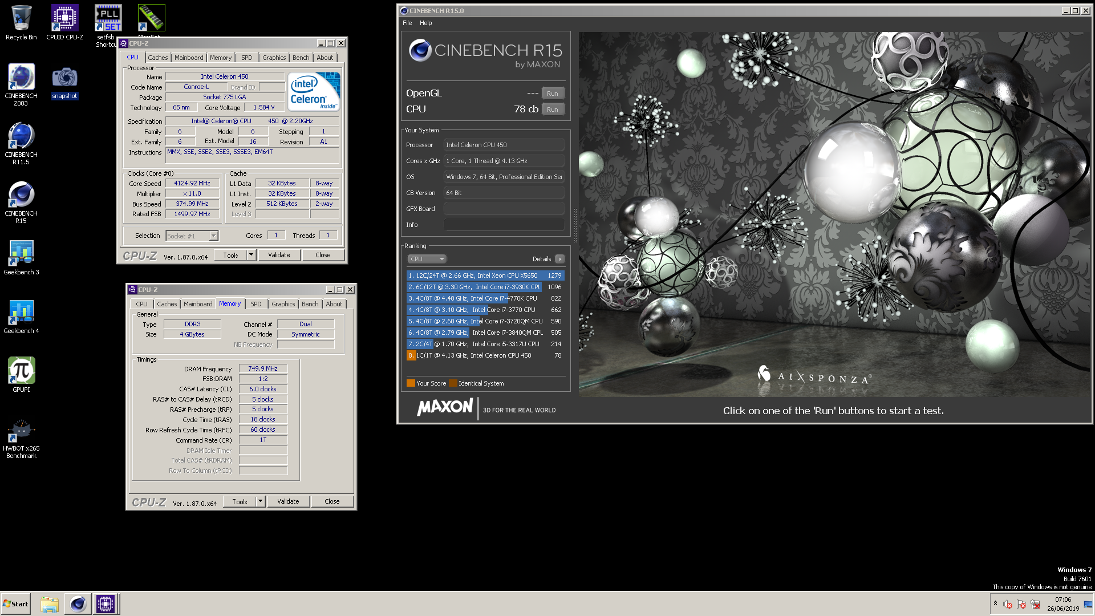1095x616 pixels.
Task: Select the Geekbench 4 desktop icon
Action: tap(21, 317)
